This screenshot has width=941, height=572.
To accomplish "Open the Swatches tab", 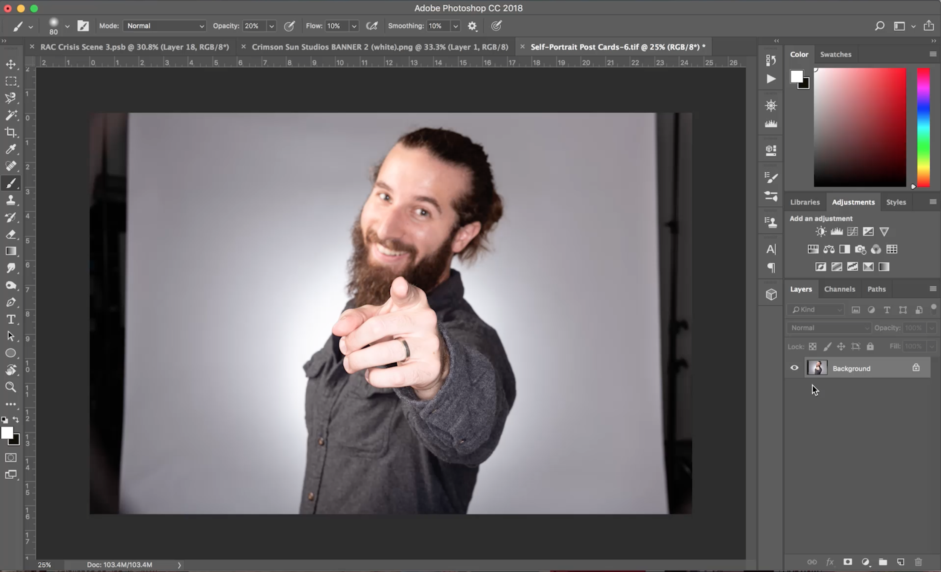I will click(835, 54).
